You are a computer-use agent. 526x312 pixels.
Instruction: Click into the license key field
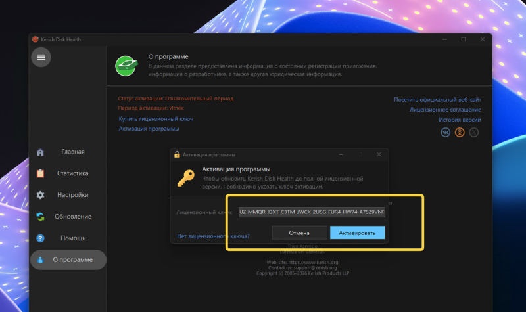click(x=312, y=213)
